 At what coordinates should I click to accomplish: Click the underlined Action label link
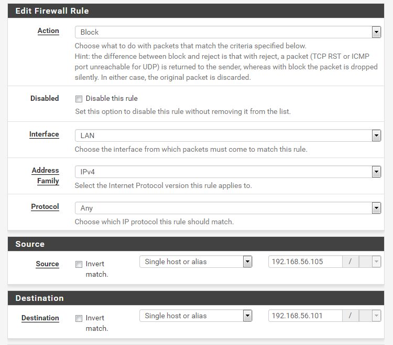point(48,31)
